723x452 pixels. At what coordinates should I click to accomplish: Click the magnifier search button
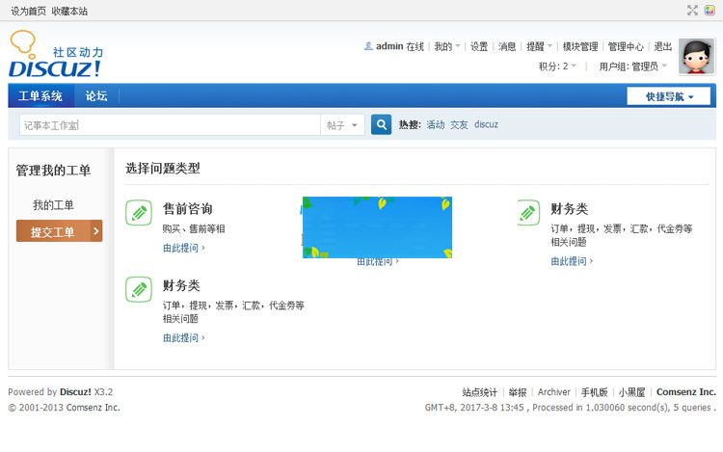click(x=382, y=124)
